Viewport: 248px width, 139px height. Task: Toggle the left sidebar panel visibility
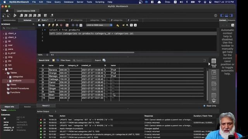coord(222,15)
